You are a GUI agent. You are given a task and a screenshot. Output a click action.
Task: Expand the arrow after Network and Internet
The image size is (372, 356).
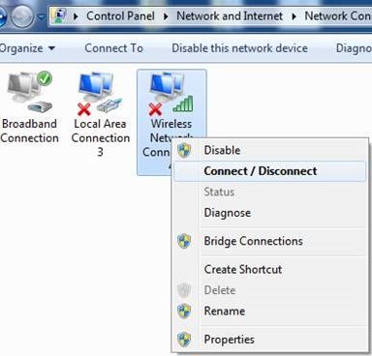coord(294,16)
